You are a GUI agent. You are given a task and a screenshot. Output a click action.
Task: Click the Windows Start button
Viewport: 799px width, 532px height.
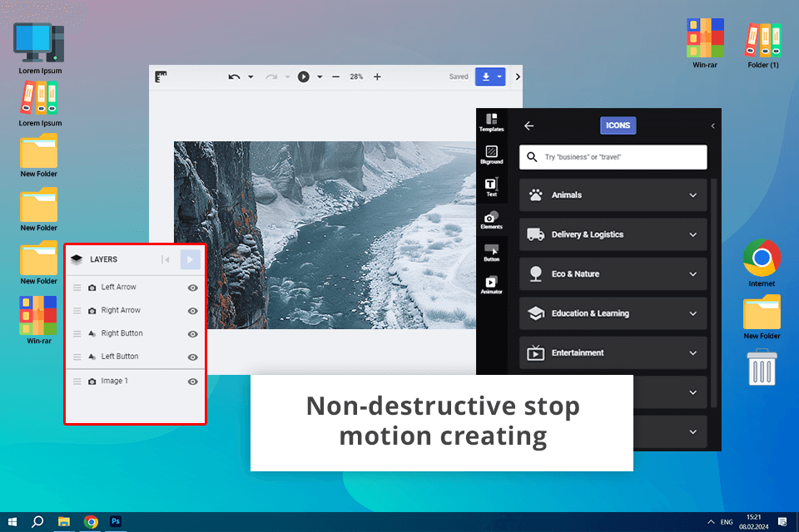click(12, 522)
